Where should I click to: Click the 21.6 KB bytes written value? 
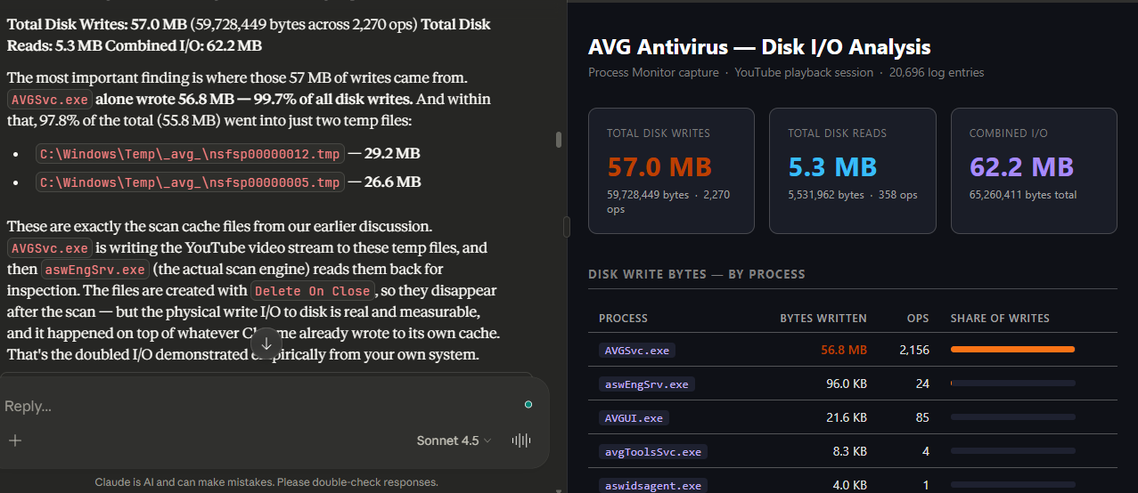tap(847, 417)
